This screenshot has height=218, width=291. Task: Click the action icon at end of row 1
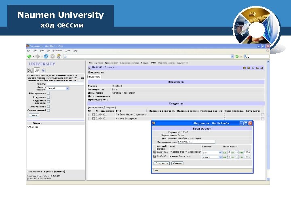click(x=263, y=115)
